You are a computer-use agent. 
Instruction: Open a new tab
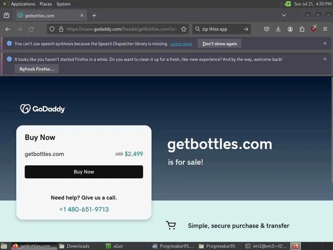94,16
